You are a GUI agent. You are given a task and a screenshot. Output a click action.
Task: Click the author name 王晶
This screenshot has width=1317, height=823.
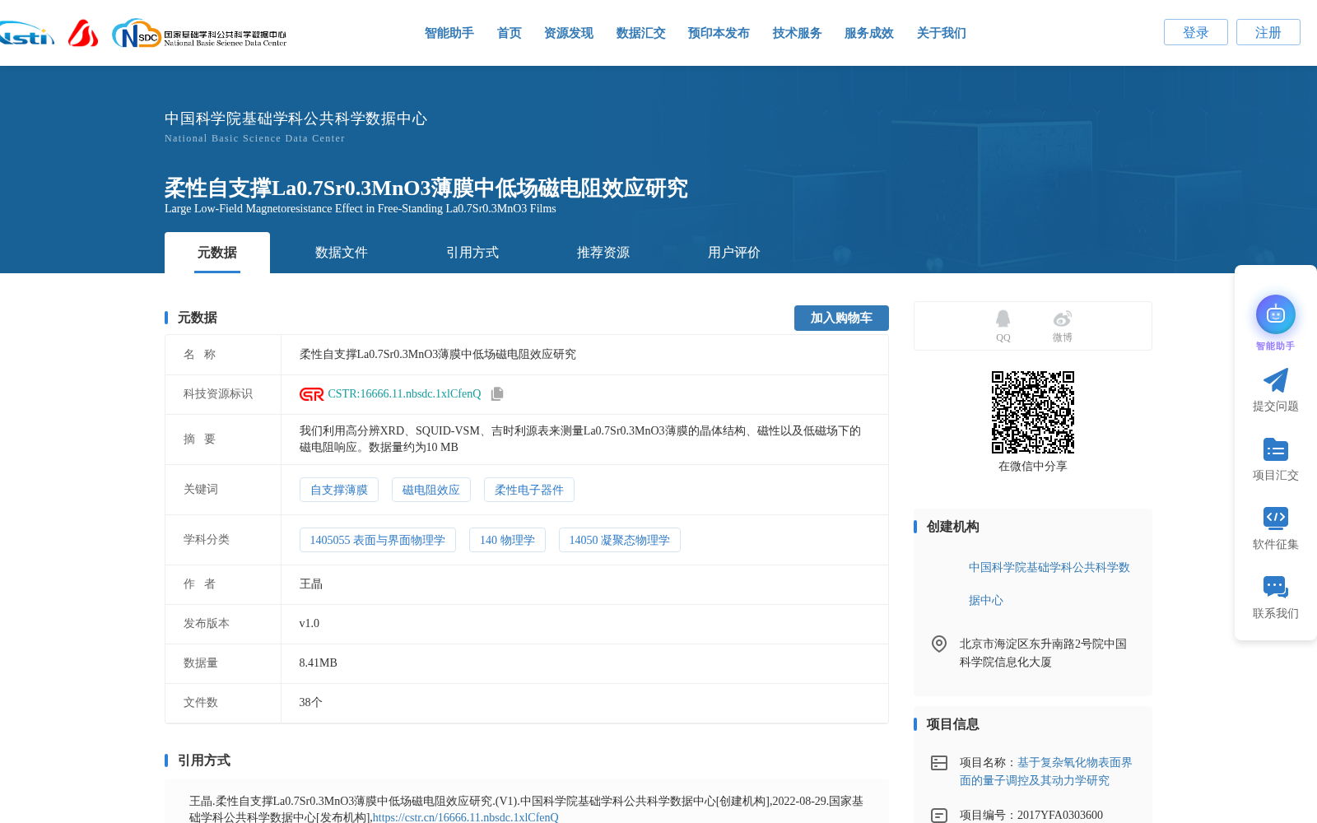coord(311,584)
